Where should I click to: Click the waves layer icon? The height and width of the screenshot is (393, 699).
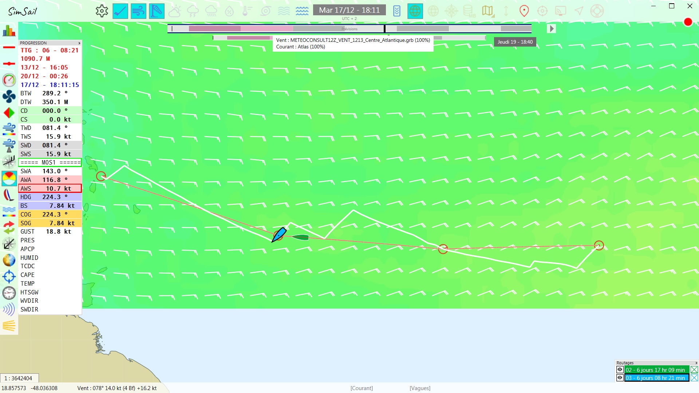[x=302, y=11]
